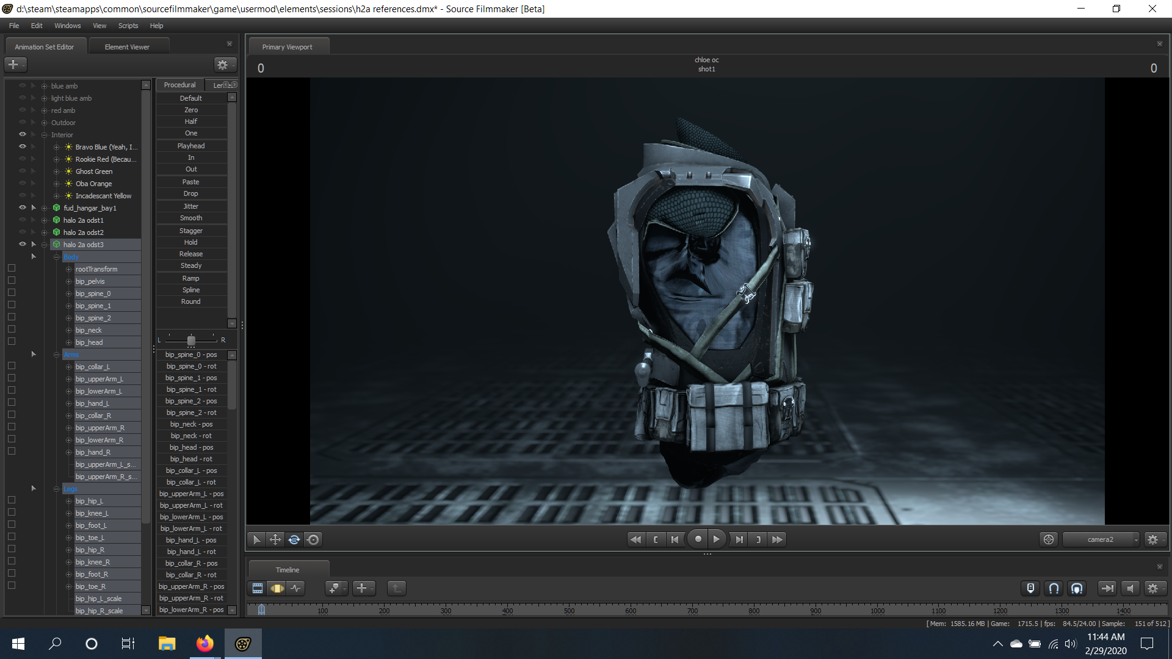The height and width of the screenshot is (659, 1172).
Task: Click the Jitter procedural preset
Action: click(x=191, y=206)
